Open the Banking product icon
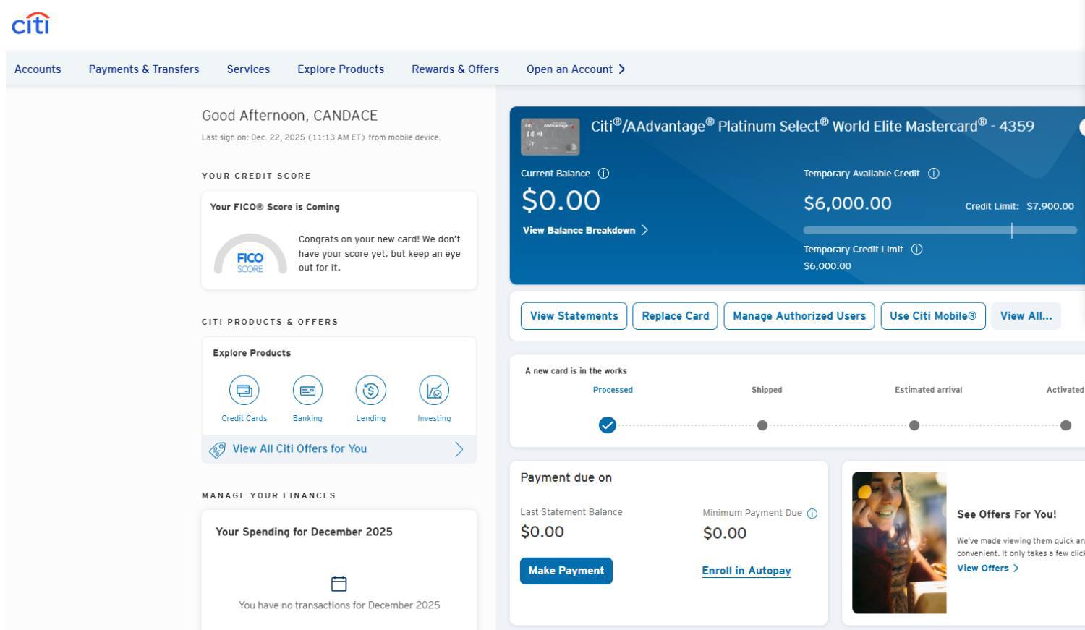 coord(307,391)
